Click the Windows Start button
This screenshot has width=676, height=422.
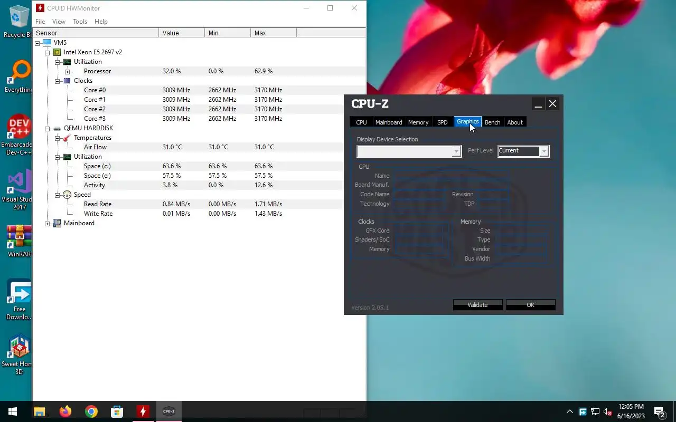pos(13,411)
